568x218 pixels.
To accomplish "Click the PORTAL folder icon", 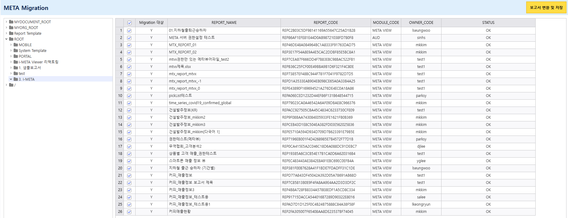I will click(16, 56).
